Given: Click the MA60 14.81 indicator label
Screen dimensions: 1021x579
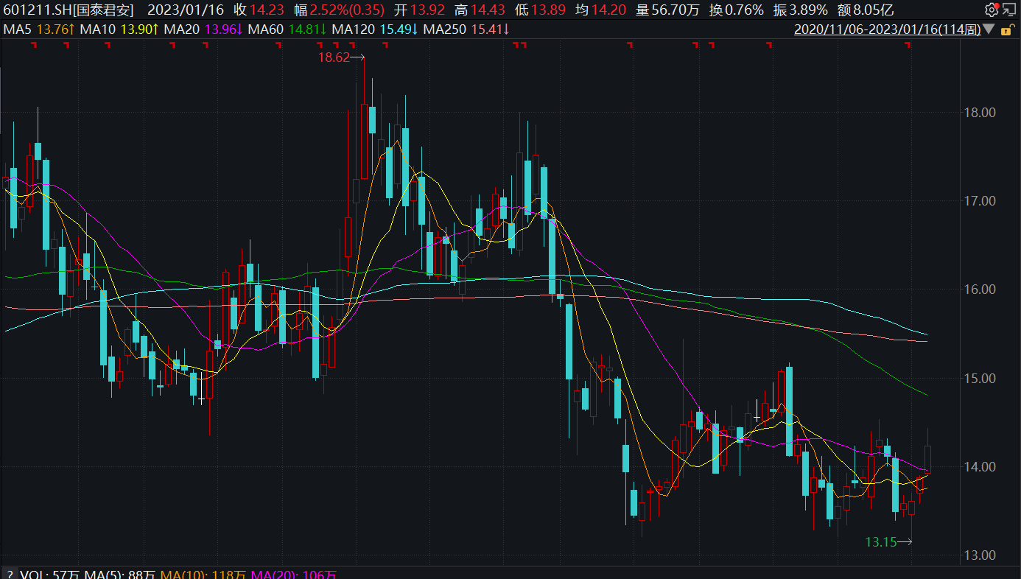Looking at the screenshot, I should click(x=288, y=29).
